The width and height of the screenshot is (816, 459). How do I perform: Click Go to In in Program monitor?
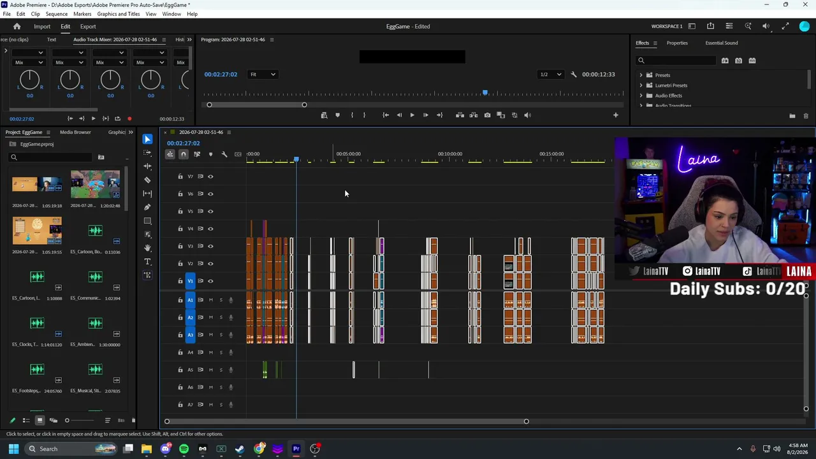click(386, 115)
